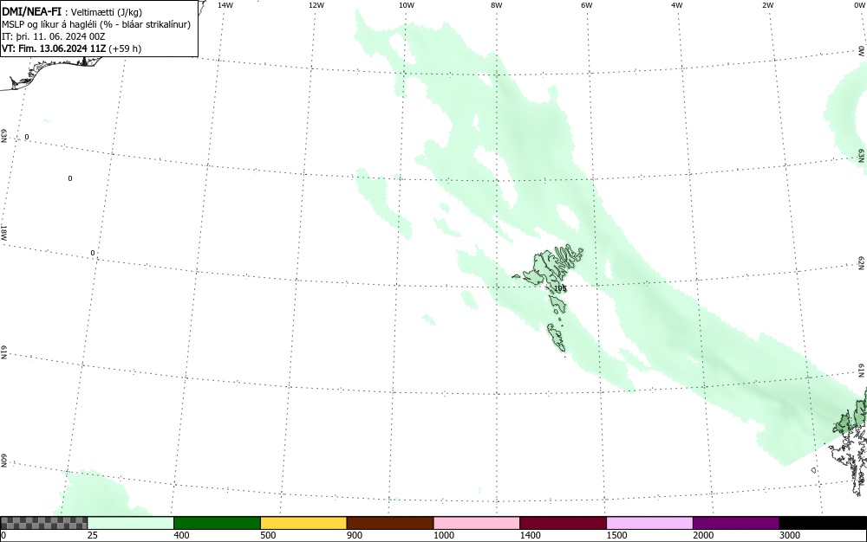Click the "(+59 h)" forecast offset

[125, 48]
